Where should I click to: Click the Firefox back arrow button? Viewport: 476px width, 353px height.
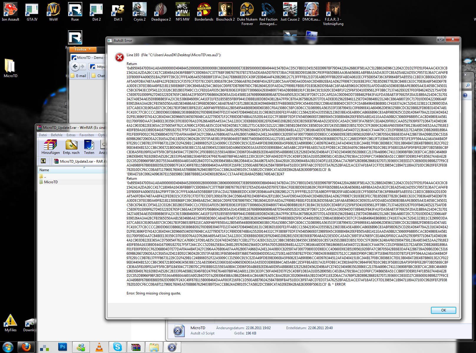tap(75, 66)
